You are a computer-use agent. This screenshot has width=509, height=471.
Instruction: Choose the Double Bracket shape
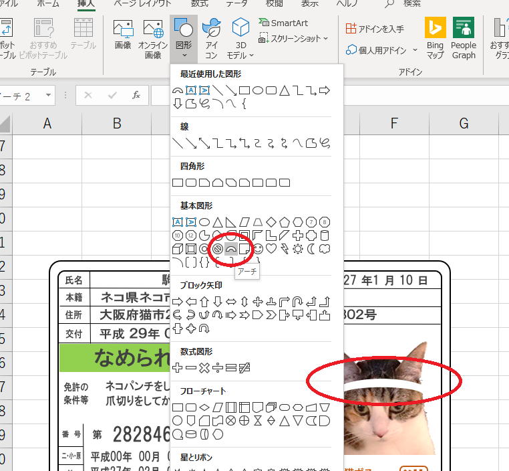coord(191,262)
